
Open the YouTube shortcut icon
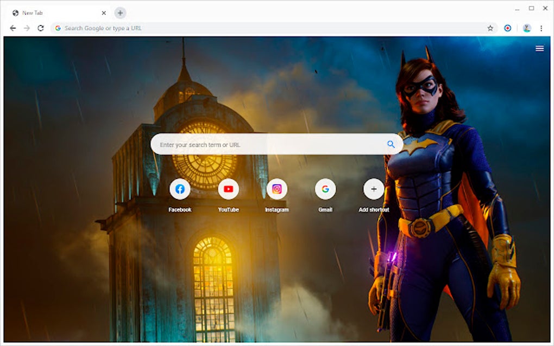228,189
